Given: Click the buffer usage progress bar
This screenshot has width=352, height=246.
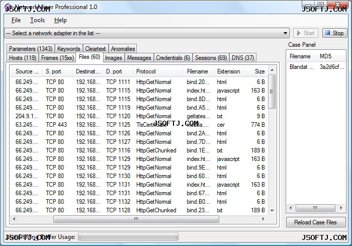Looking at the screenshot, I should [128, 237].
